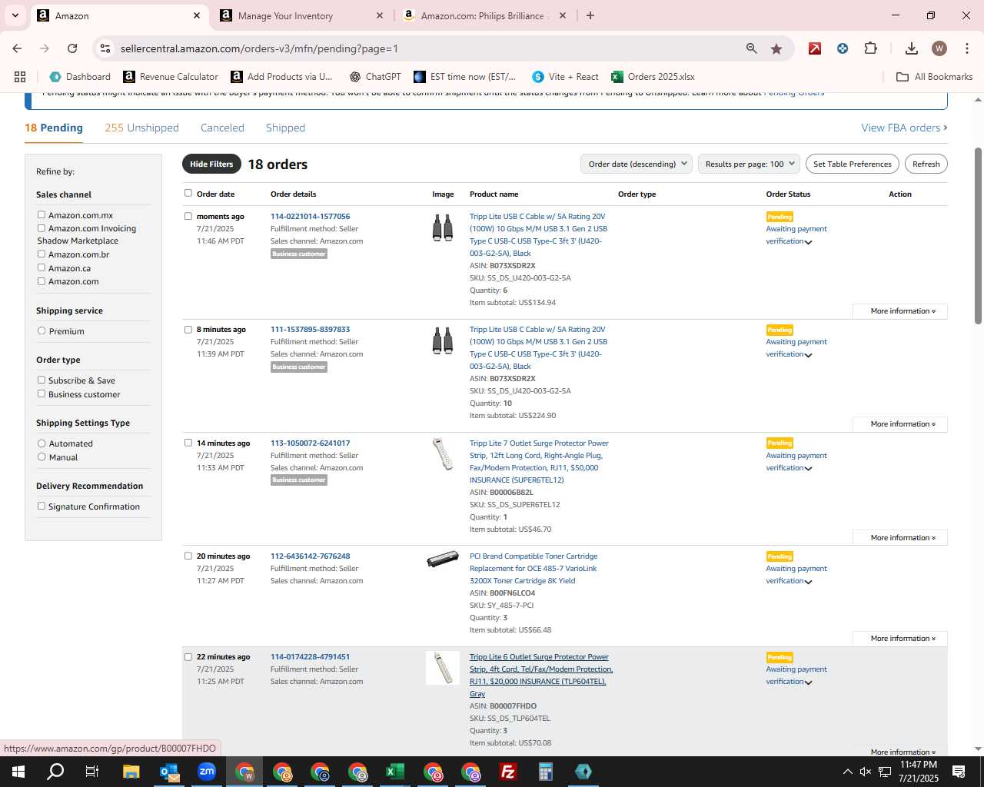This screenshot has width=984, height=787.
Task: Reload the page with refresh icon
Action: point(72,48)
